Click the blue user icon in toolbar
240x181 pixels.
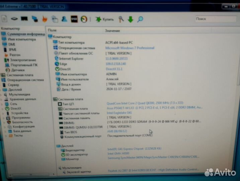(x=64, y=19)
